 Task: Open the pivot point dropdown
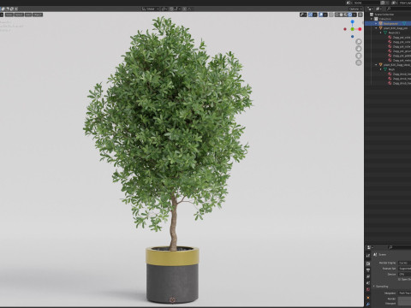[164, 9]
